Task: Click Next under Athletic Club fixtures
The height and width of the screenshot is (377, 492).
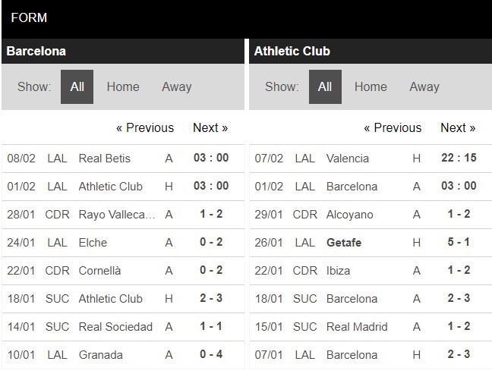Action: tap(458, 127)
